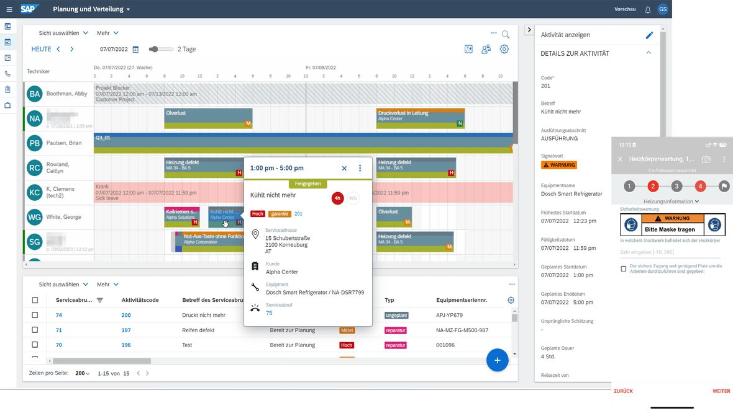Click the blue add plus button
This screenshot has width=733, height=411.
click(497, 360)
